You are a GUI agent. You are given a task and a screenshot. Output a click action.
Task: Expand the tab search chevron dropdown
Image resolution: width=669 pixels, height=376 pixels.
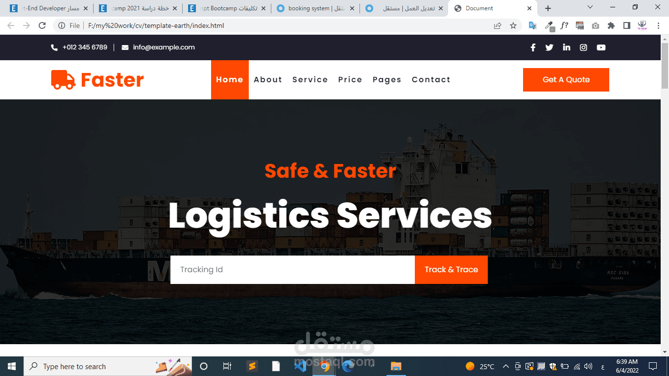590,7
